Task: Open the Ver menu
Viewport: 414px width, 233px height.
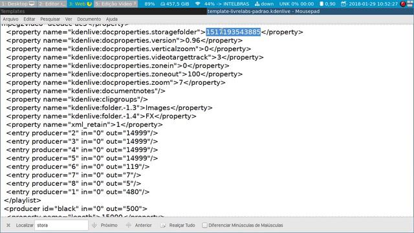Action: click(69, 19)
